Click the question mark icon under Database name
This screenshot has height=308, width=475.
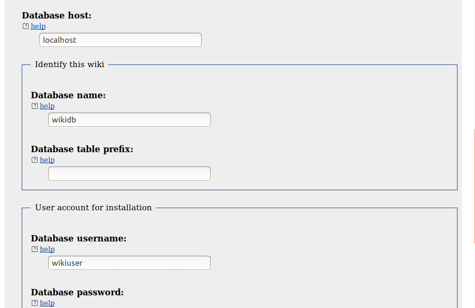coord(34,106)
